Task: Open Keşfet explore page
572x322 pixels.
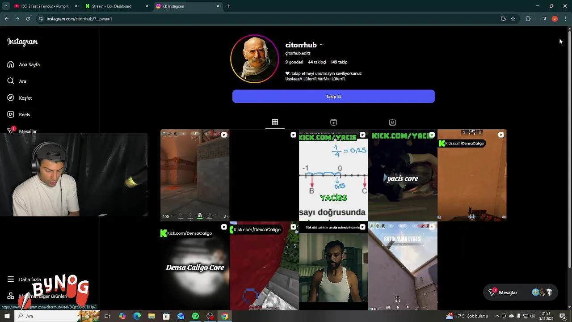Action: (x=20, y=98)
